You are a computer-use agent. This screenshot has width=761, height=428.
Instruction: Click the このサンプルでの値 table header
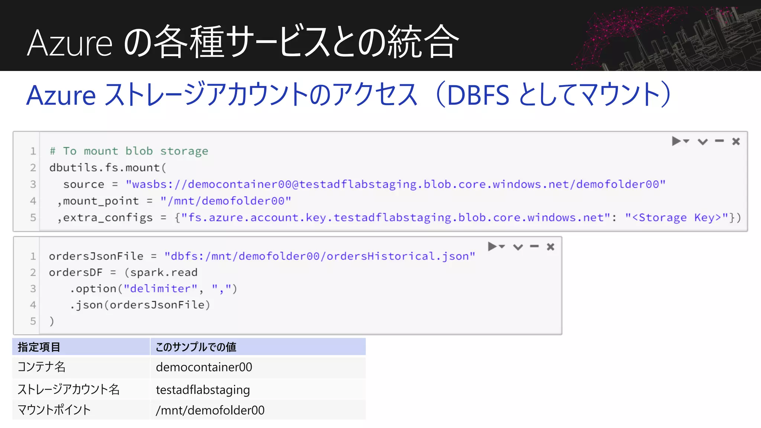tap(258, 347)
